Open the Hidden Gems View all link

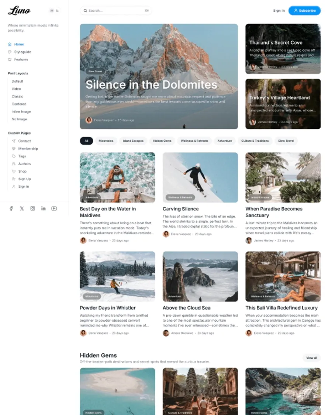point(311,357)
